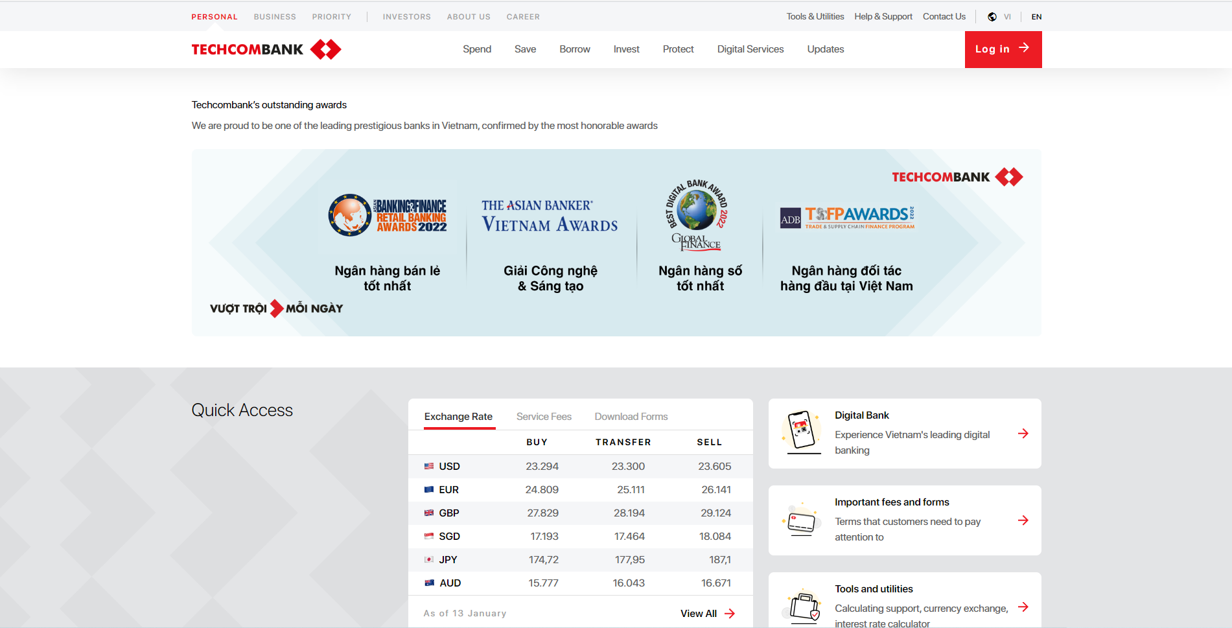Select the toolbox icon for Tools and utilities
This screenshot has width=1232, height=628.
[804, 608]
